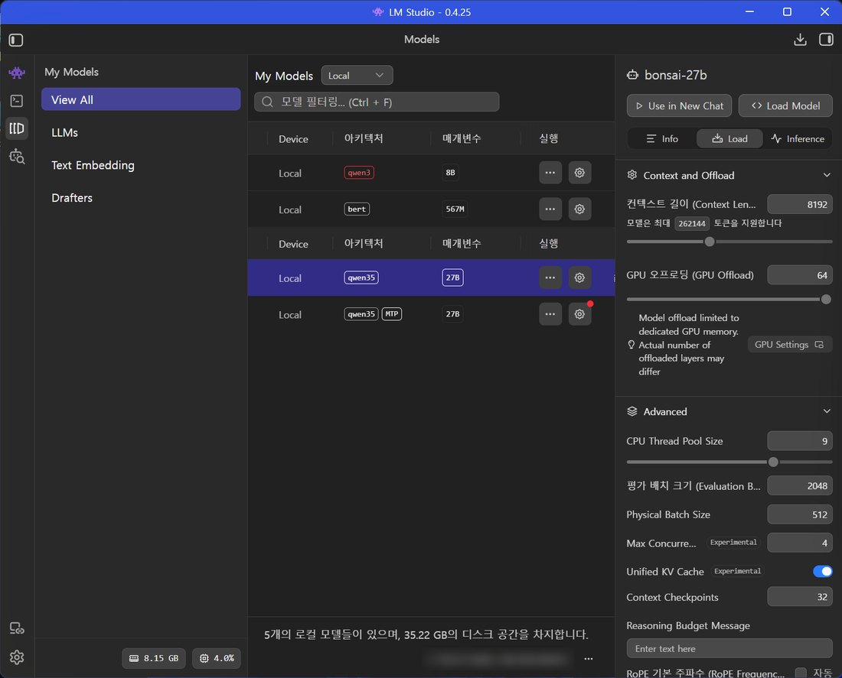The image size is (842, 678).
Task: Click the Max Concurrent value field 4
Action: click(800, 543)
